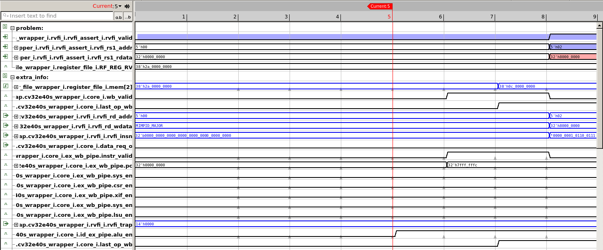
Task: Click the output port icon beside rvfi_trap
Action: pos(5,225)
